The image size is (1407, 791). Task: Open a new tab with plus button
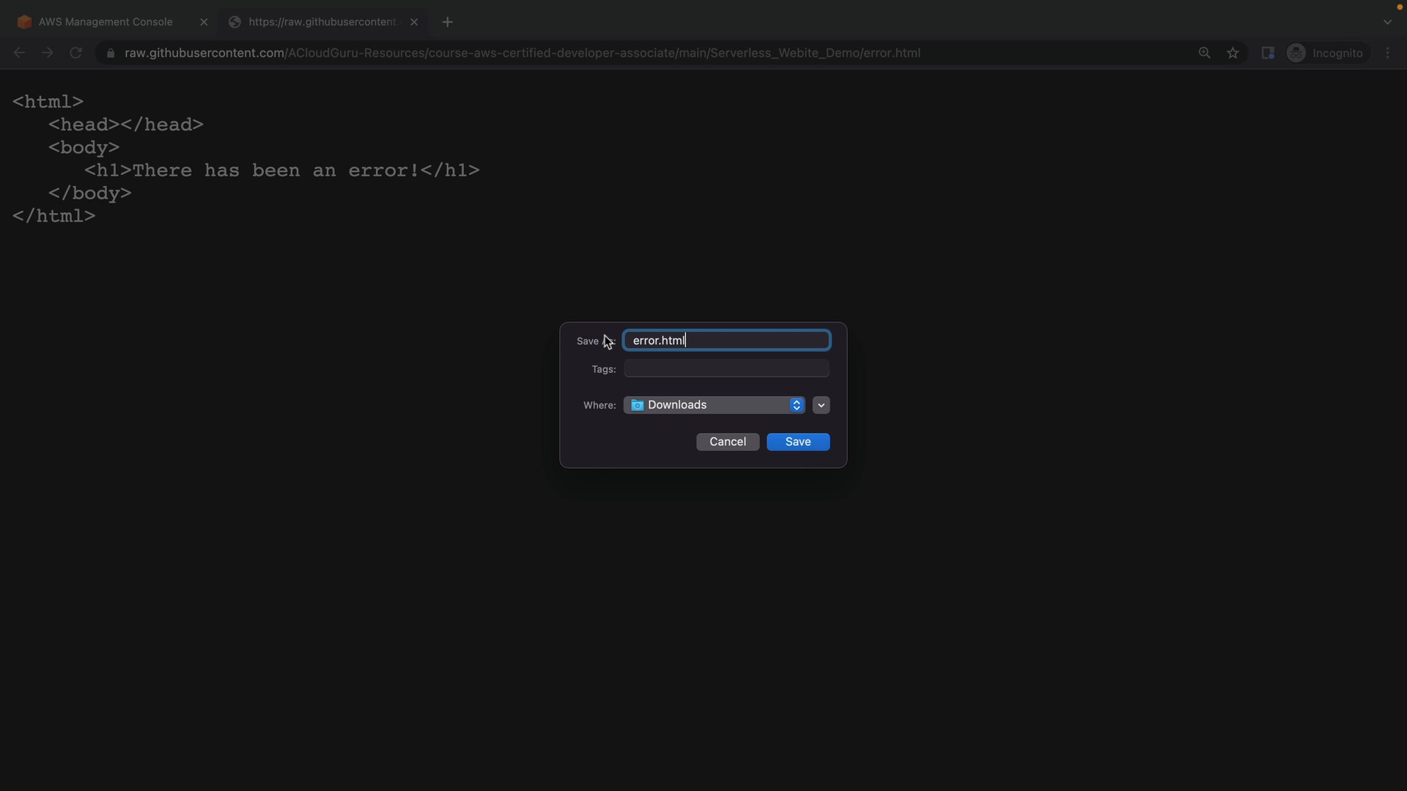coord(448,22)
